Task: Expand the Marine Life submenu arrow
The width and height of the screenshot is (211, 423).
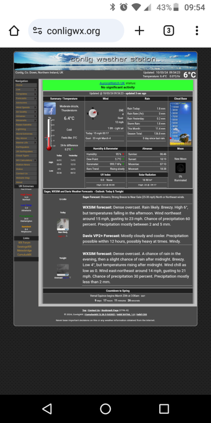Action: (x=35, y=143)
